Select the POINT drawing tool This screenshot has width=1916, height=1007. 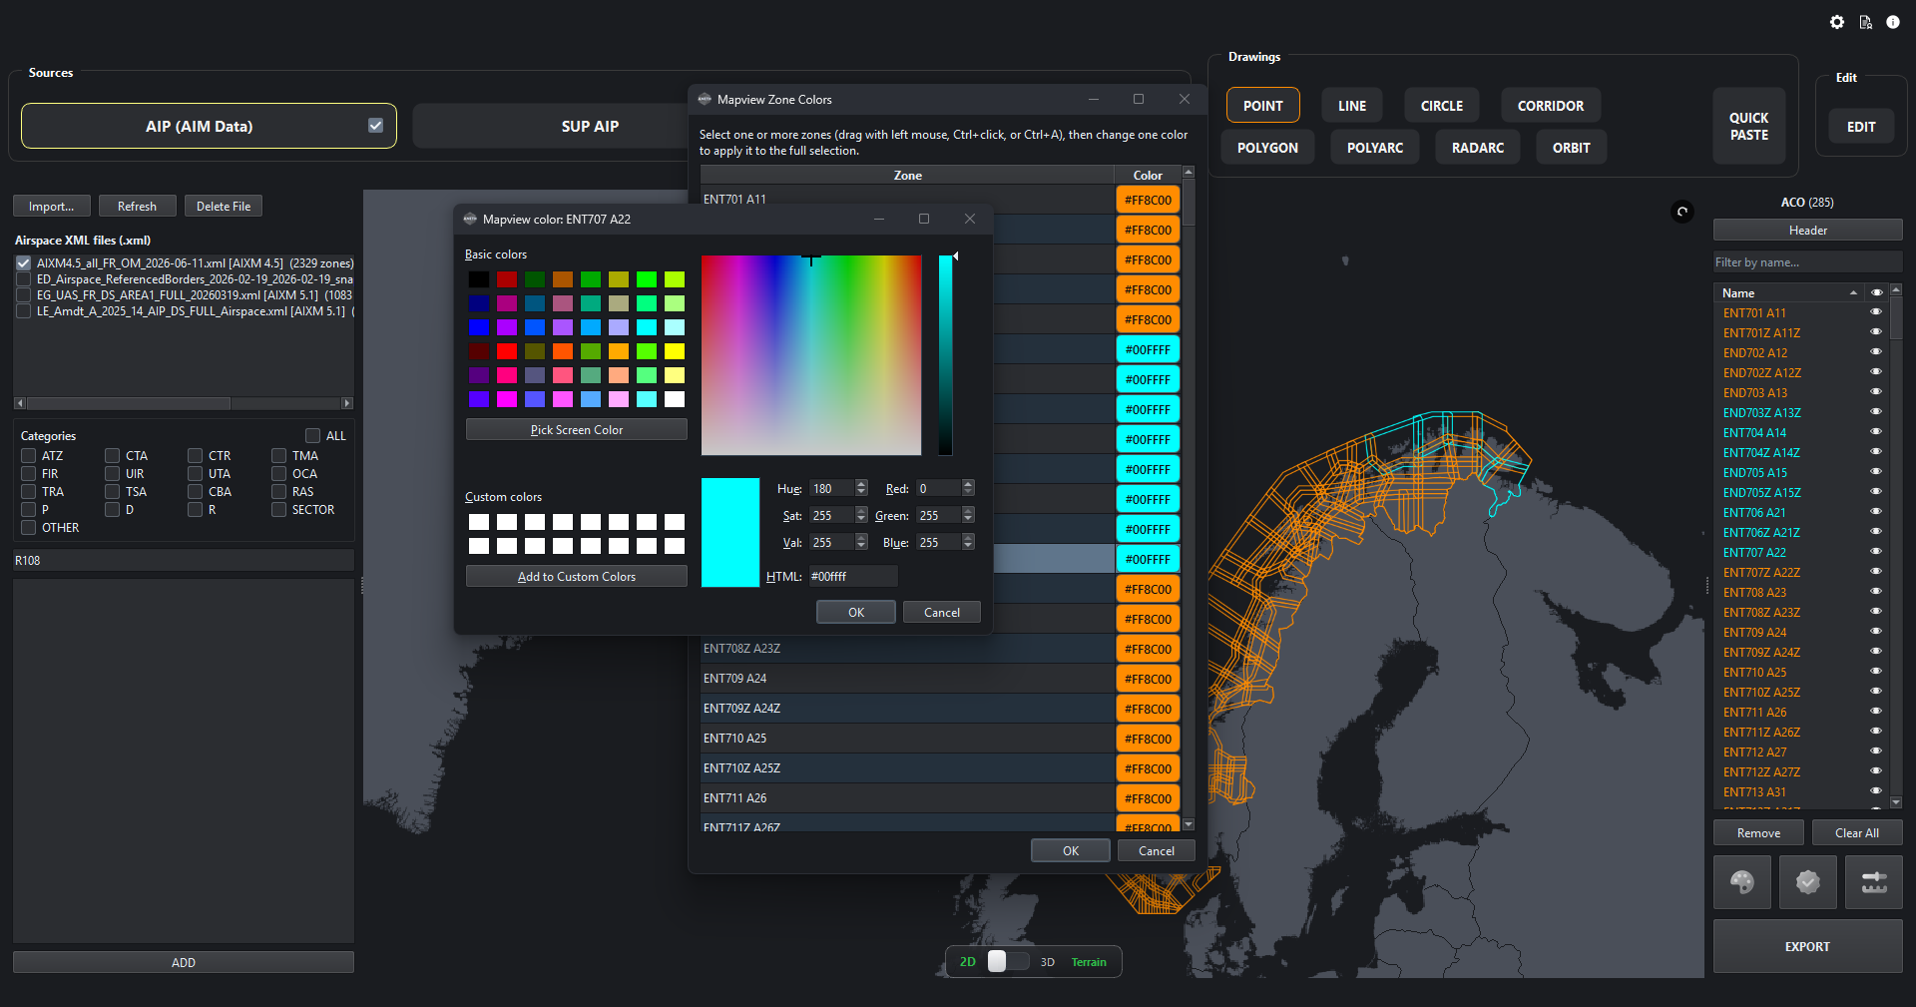click(x=1262, y=106)
